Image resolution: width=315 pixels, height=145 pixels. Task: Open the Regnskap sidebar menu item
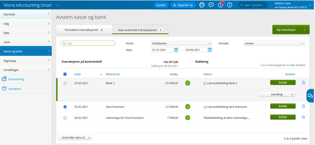(26, 60)
